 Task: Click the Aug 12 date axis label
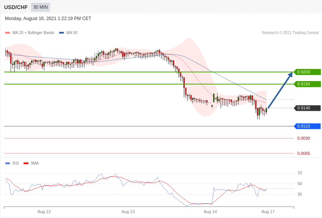point(44,212)
